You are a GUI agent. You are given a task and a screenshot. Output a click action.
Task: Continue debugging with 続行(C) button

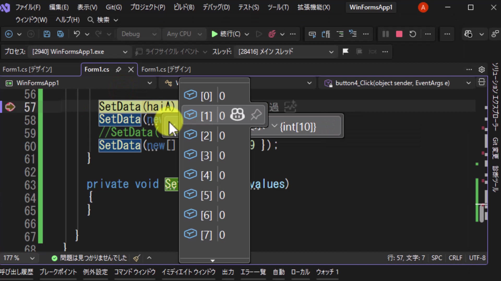[x=226, y=34]
